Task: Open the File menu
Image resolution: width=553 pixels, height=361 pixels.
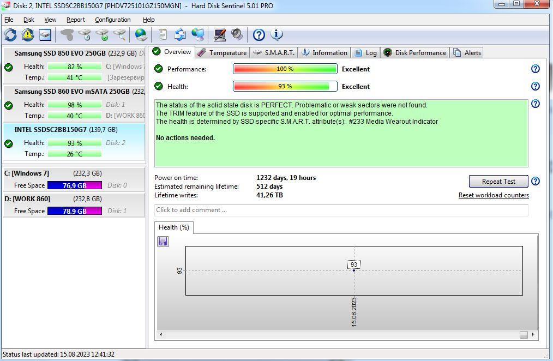Action: pyautogui.click(x=9, y=20)
